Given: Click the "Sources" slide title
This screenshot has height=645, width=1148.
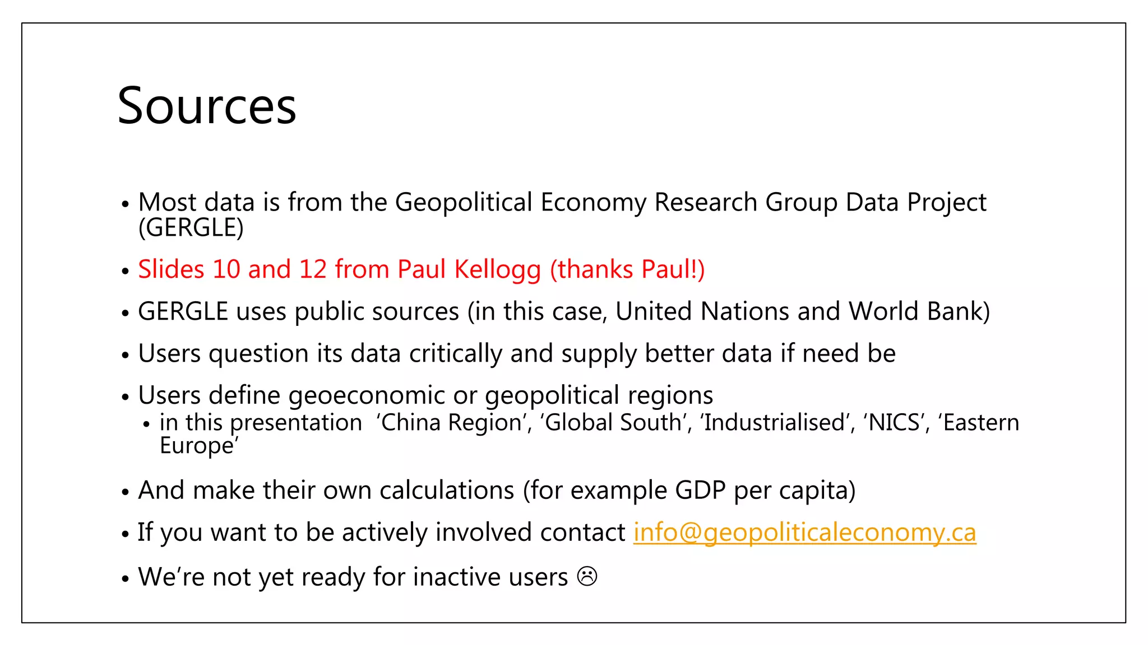Looking at the screenshot, I should [207, 106].
